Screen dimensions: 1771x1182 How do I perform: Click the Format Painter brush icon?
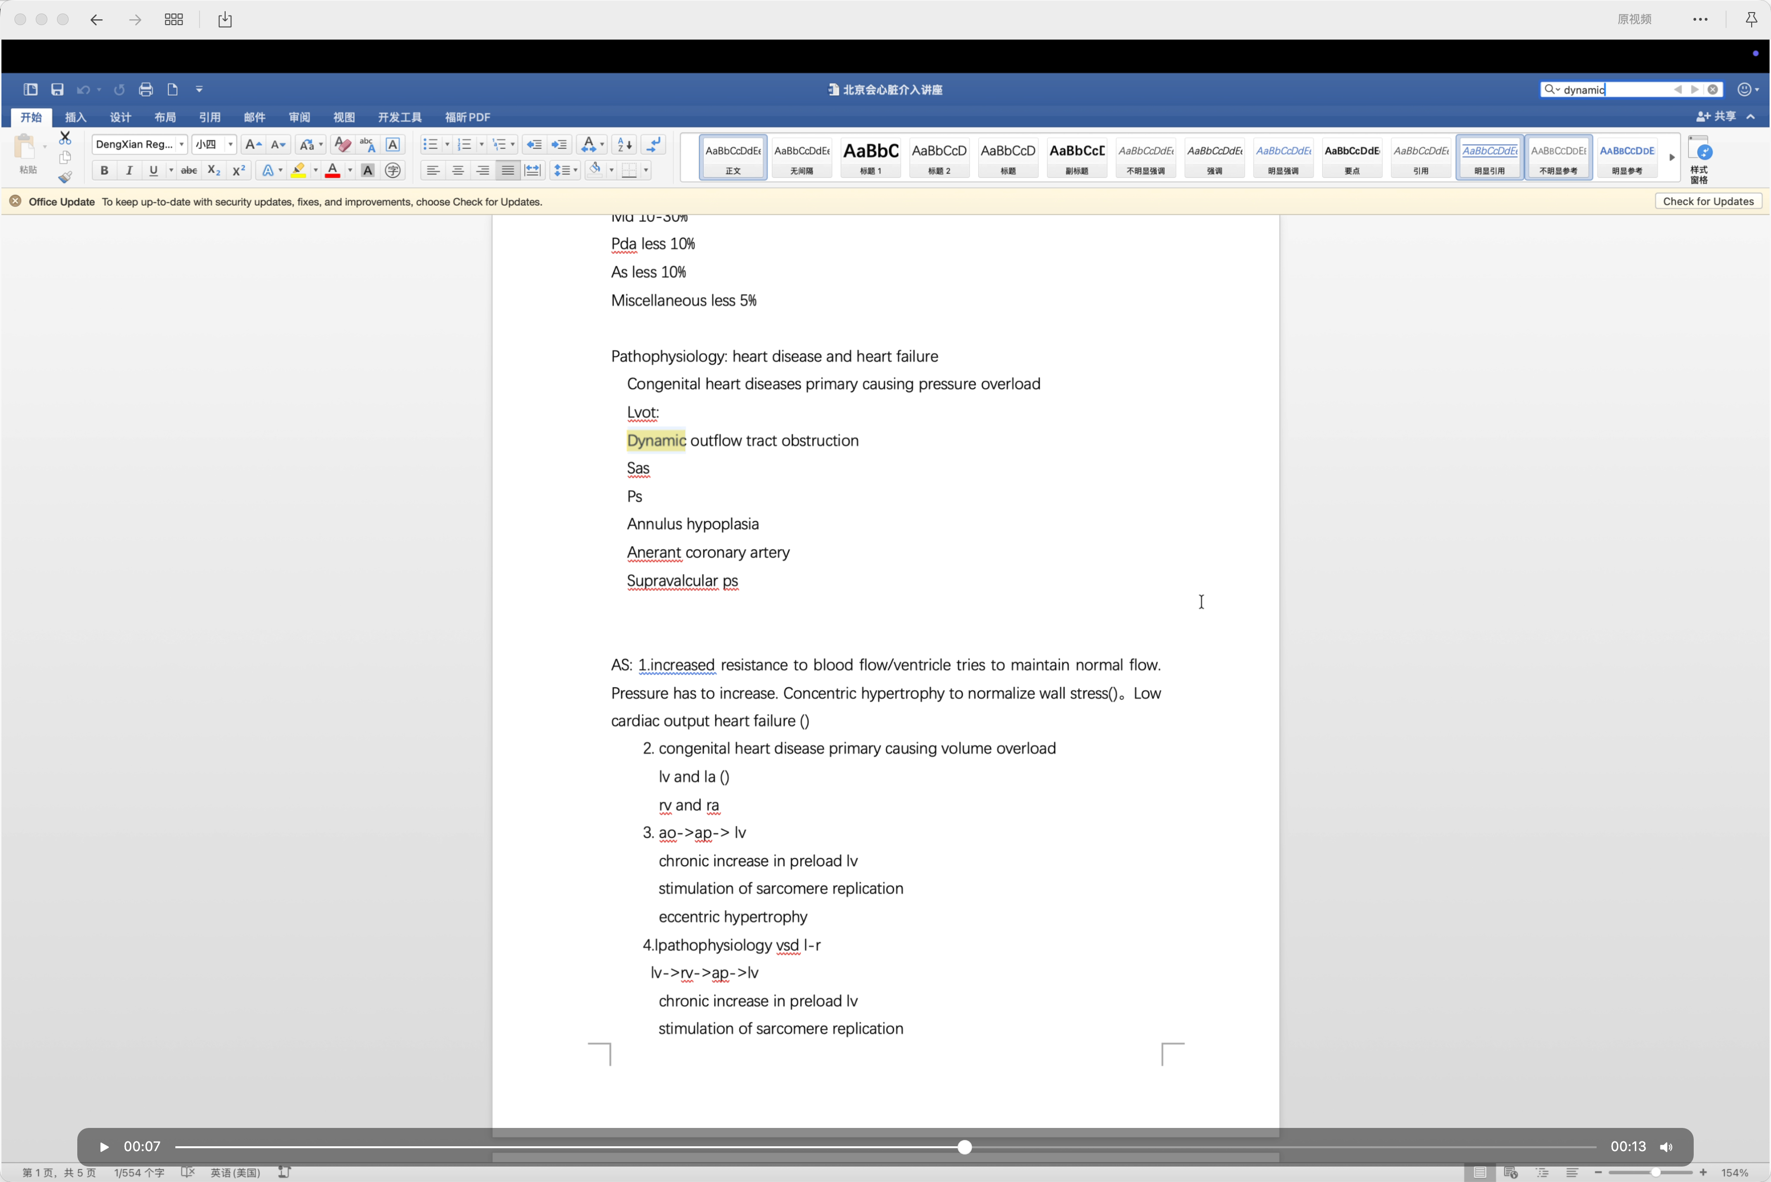pos(65,177)
